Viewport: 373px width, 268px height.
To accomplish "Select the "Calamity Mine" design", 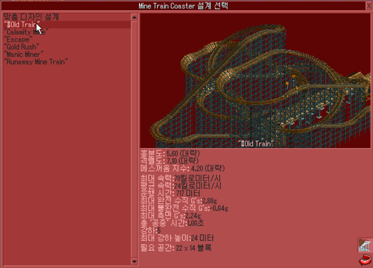I will point(67,32).
